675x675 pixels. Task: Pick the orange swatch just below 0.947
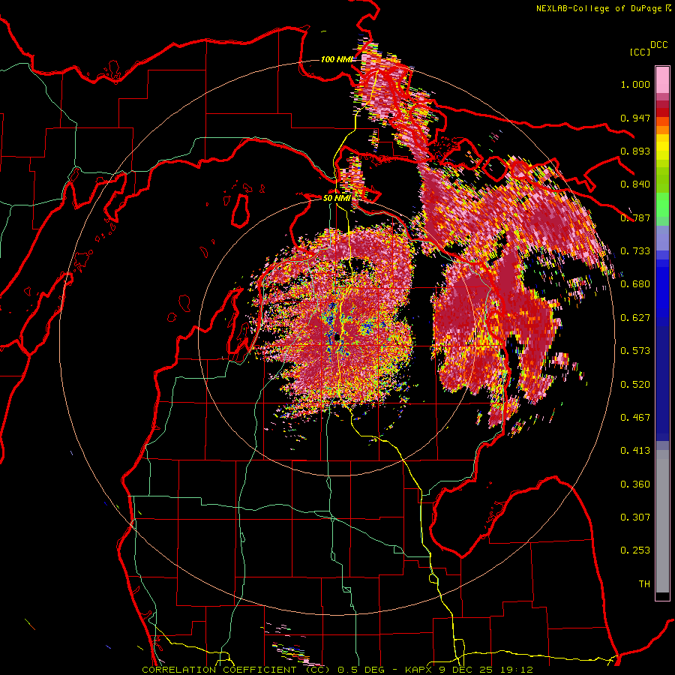pos(662,130)
